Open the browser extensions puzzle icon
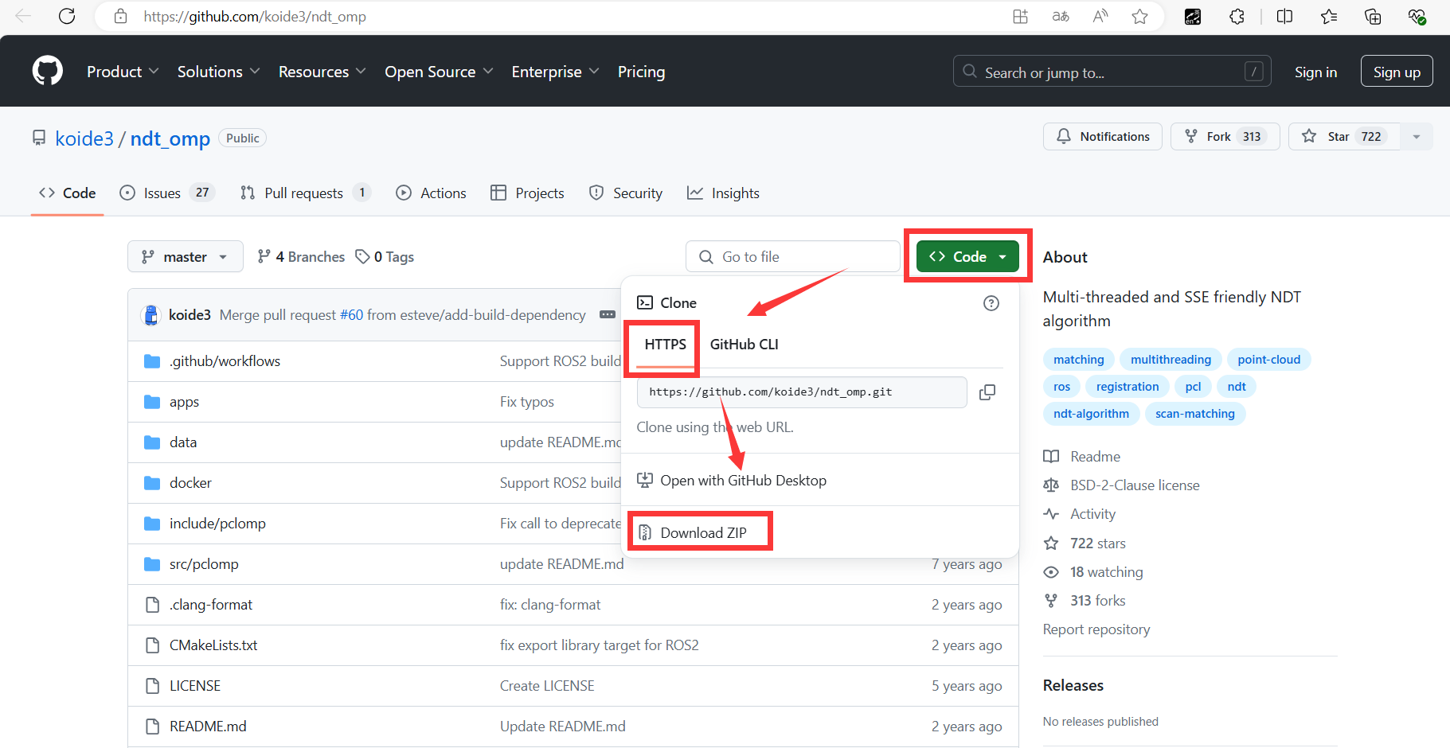 1237,16
